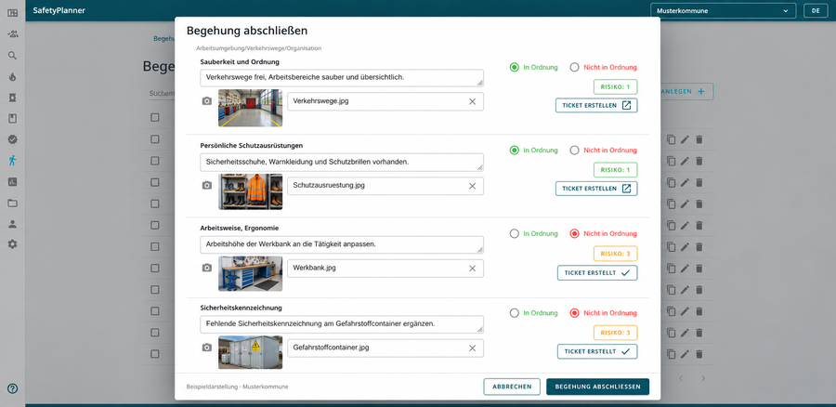Remove Schutzausruestung.jpg with its X icon
This screenshot has height=407, width=836.
[472, 186]
